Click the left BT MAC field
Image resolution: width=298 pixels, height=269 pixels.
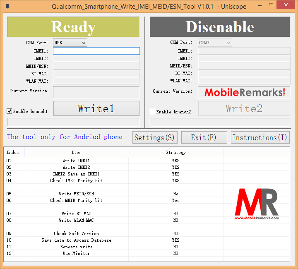pos(96,74)
